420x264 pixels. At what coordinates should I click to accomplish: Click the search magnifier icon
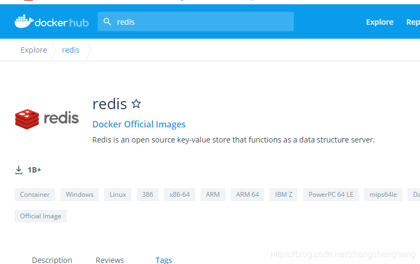(x=107, y=22)
